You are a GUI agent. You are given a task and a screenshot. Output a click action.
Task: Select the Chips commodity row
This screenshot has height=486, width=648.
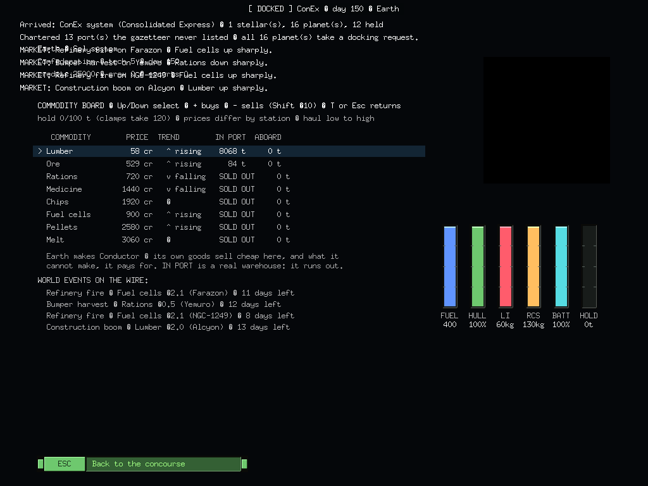pos(229,202)
